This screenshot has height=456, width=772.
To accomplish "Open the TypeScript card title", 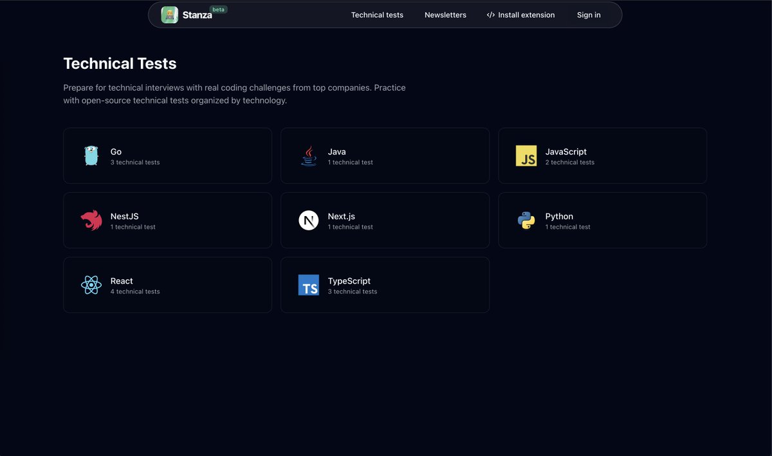I will pyautogui.click(x=349, y=281).
